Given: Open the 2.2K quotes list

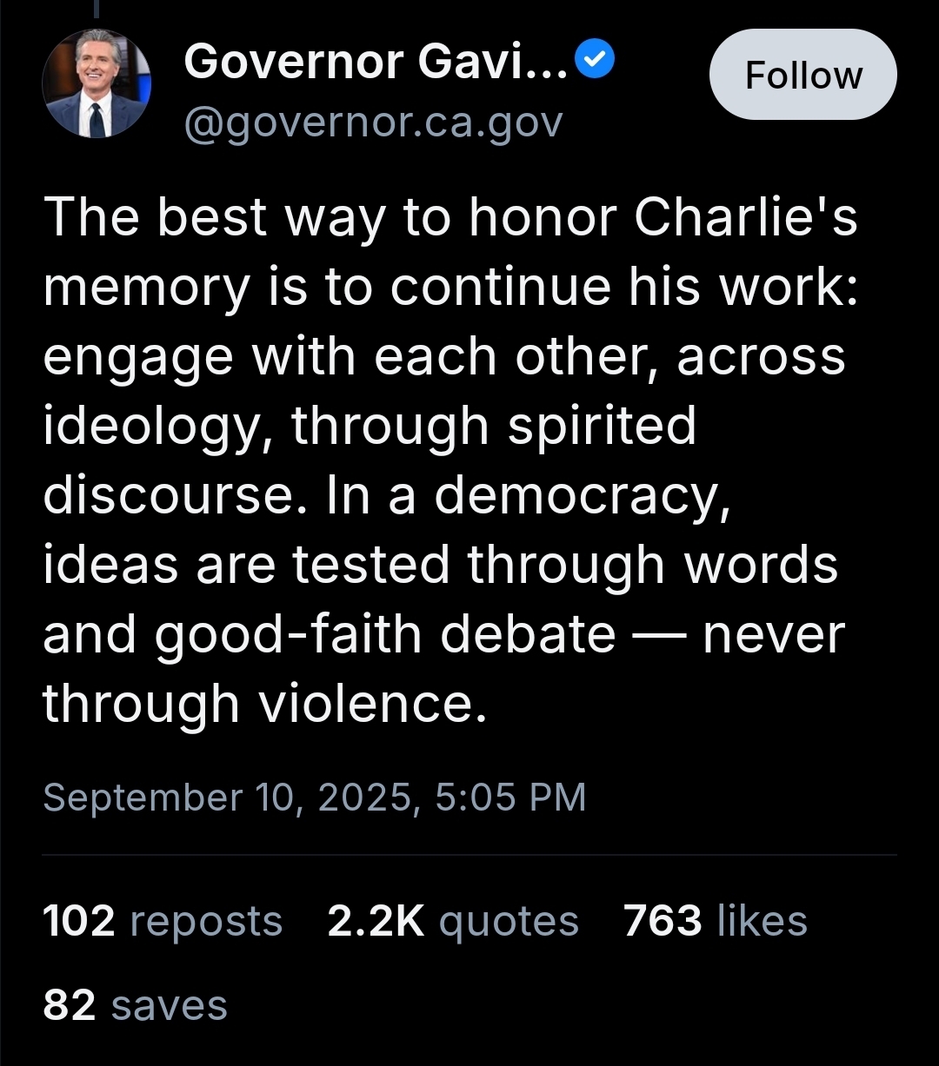Looking at the screenshot, I should 452,921.
